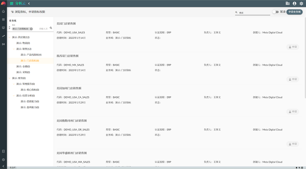Screen dimensions: 306x169
Task: Collapse the 演示: 供应链(12) tree node
Action: click(x=9, y=37)
